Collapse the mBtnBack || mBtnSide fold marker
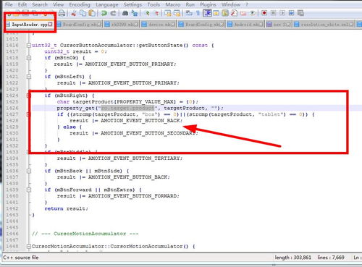 29,171
